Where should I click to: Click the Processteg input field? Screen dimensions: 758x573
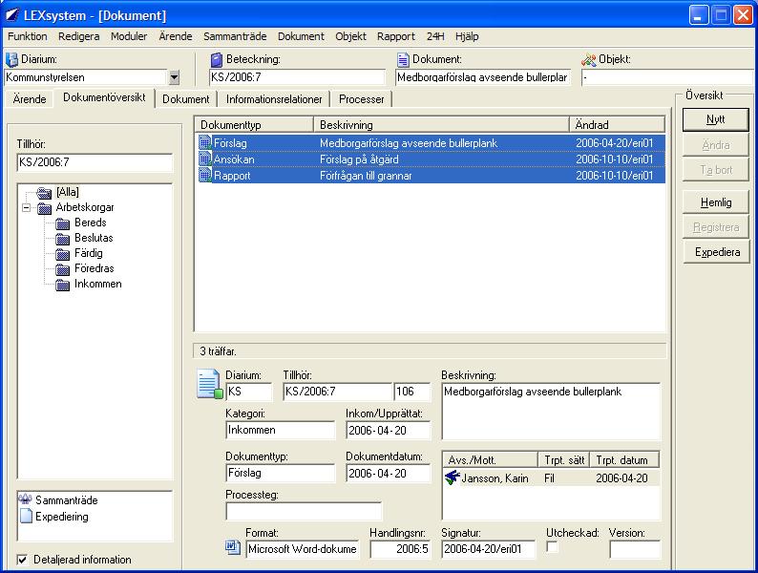pos(304,511)
